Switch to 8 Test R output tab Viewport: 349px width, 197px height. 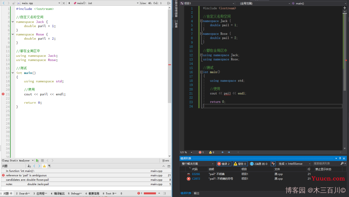coord(109,194)
